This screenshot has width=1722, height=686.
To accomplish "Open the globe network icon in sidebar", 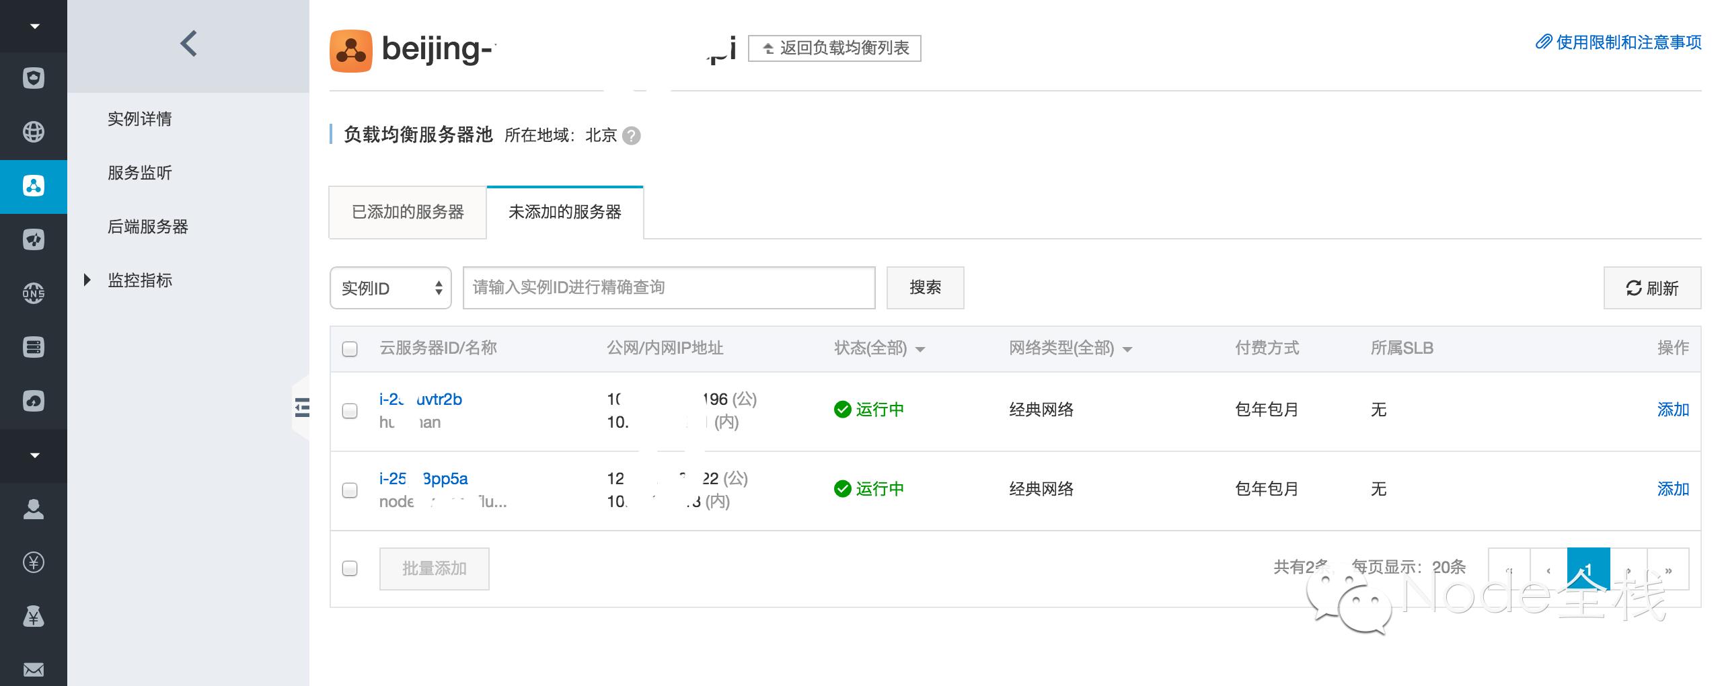I will pyautogui.click(x=34, y=132).
